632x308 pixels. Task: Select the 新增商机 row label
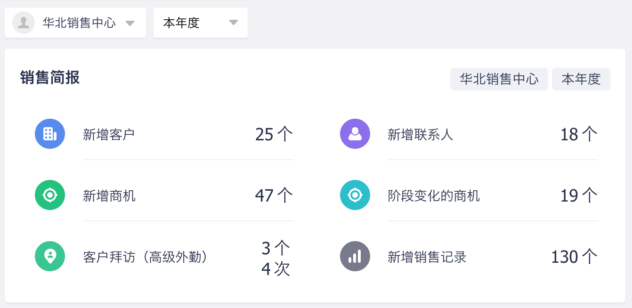point(109,195)
